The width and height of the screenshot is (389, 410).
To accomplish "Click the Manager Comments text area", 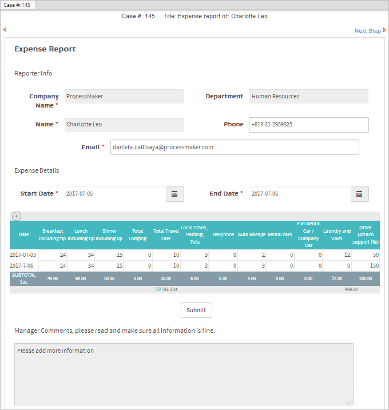I will click(183, 373).
